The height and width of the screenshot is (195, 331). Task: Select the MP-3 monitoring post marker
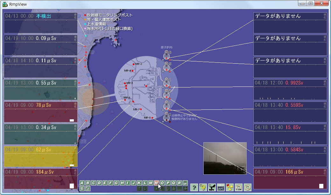point(133,64)
